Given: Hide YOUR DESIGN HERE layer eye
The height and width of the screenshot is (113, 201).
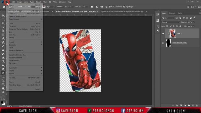Looking at the screenshot, I should (x=163, y=43).
